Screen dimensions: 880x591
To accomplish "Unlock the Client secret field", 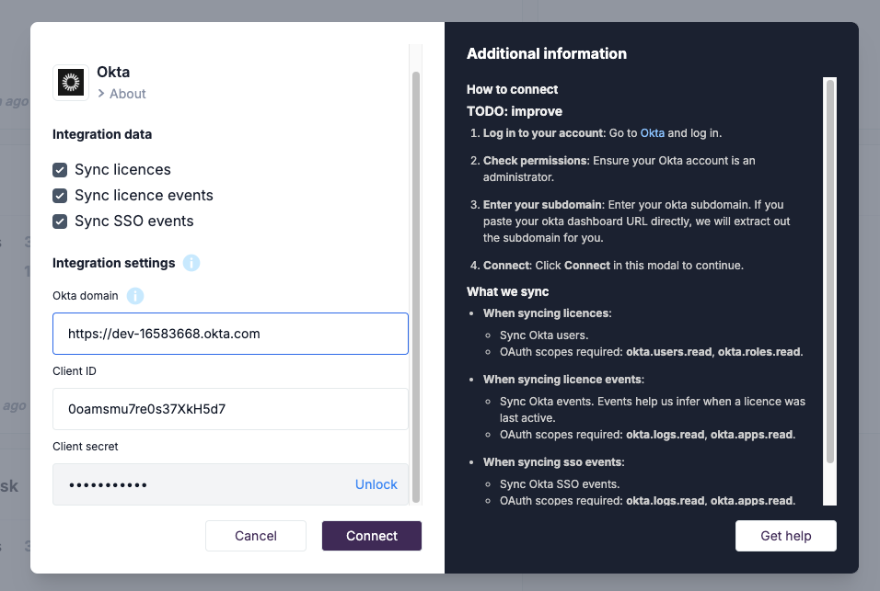I will (376, 484).
